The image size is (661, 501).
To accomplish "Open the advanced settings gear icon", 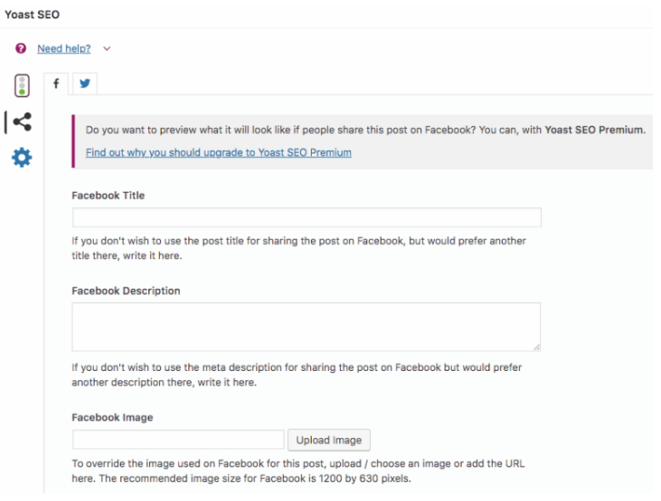I will click(x=22, y=157).
